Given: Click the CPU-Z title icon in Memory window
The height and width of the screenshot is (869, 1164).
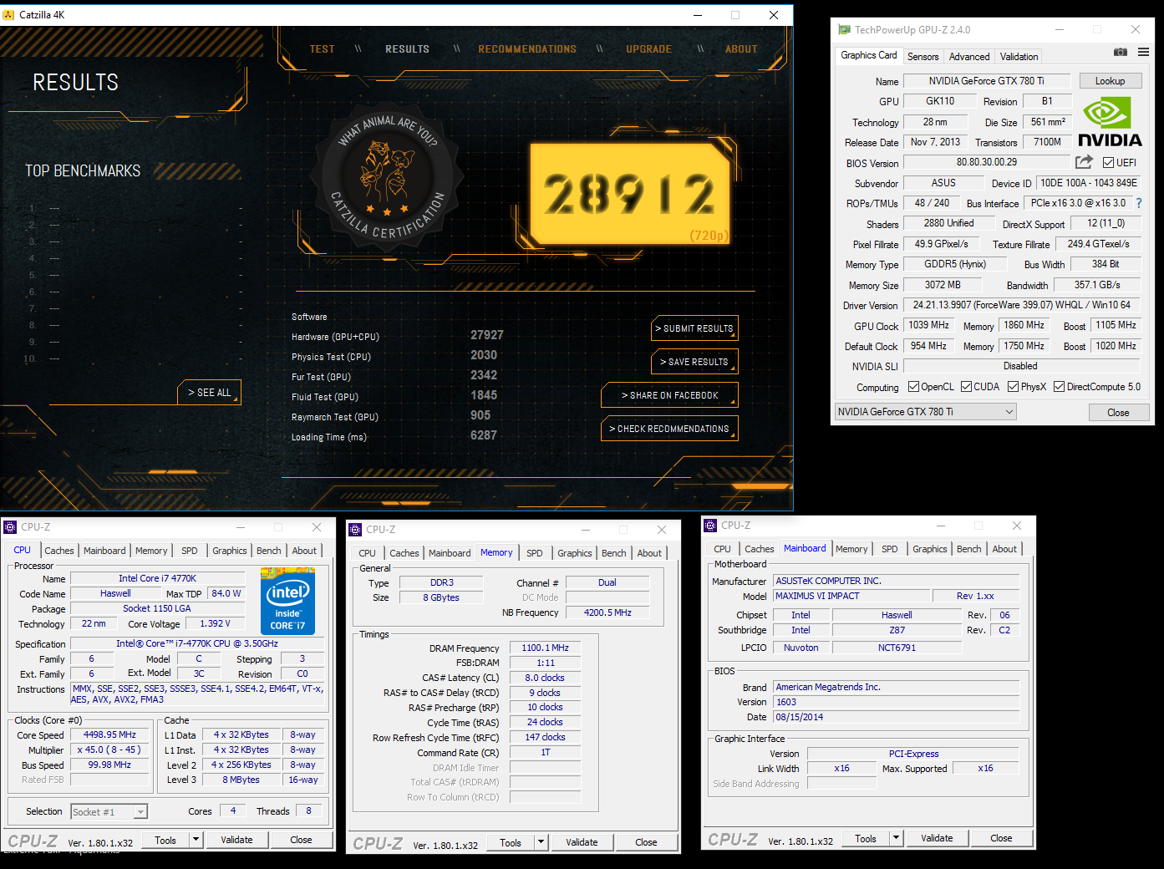Looking at the screenshot, I should pos(355,530).
